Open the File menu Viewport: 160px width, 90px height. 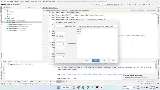[x=4, y=2]
